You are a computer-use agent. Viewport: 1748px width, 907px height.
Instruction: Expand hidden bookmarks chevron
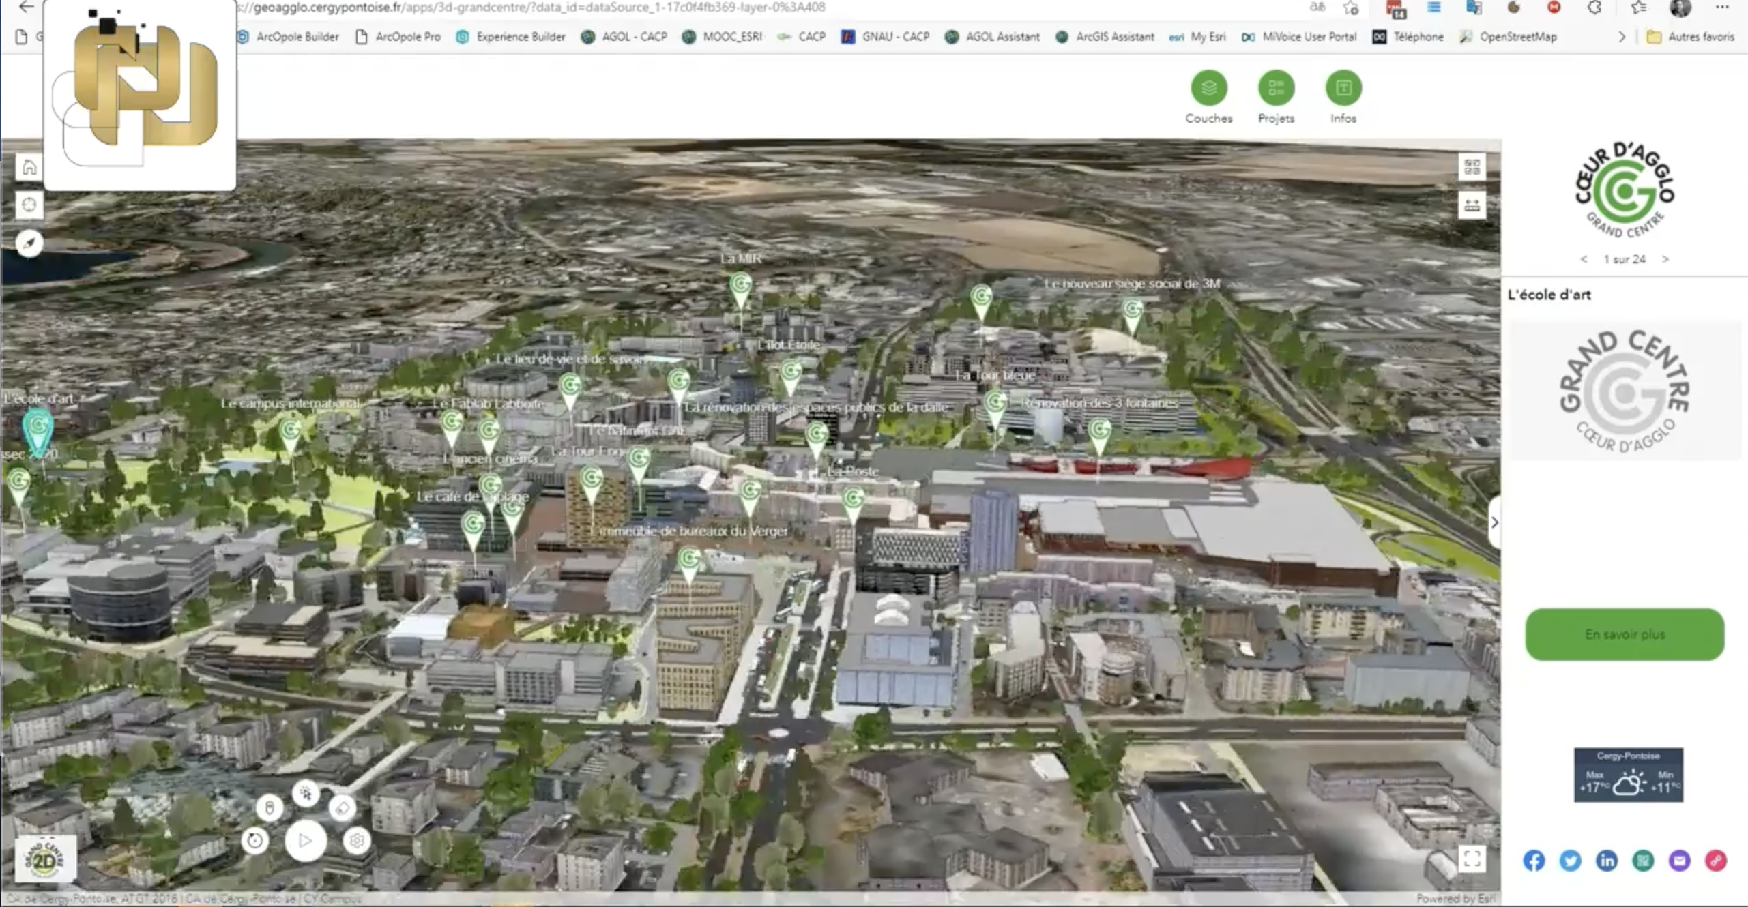[x=1622, y=37]
